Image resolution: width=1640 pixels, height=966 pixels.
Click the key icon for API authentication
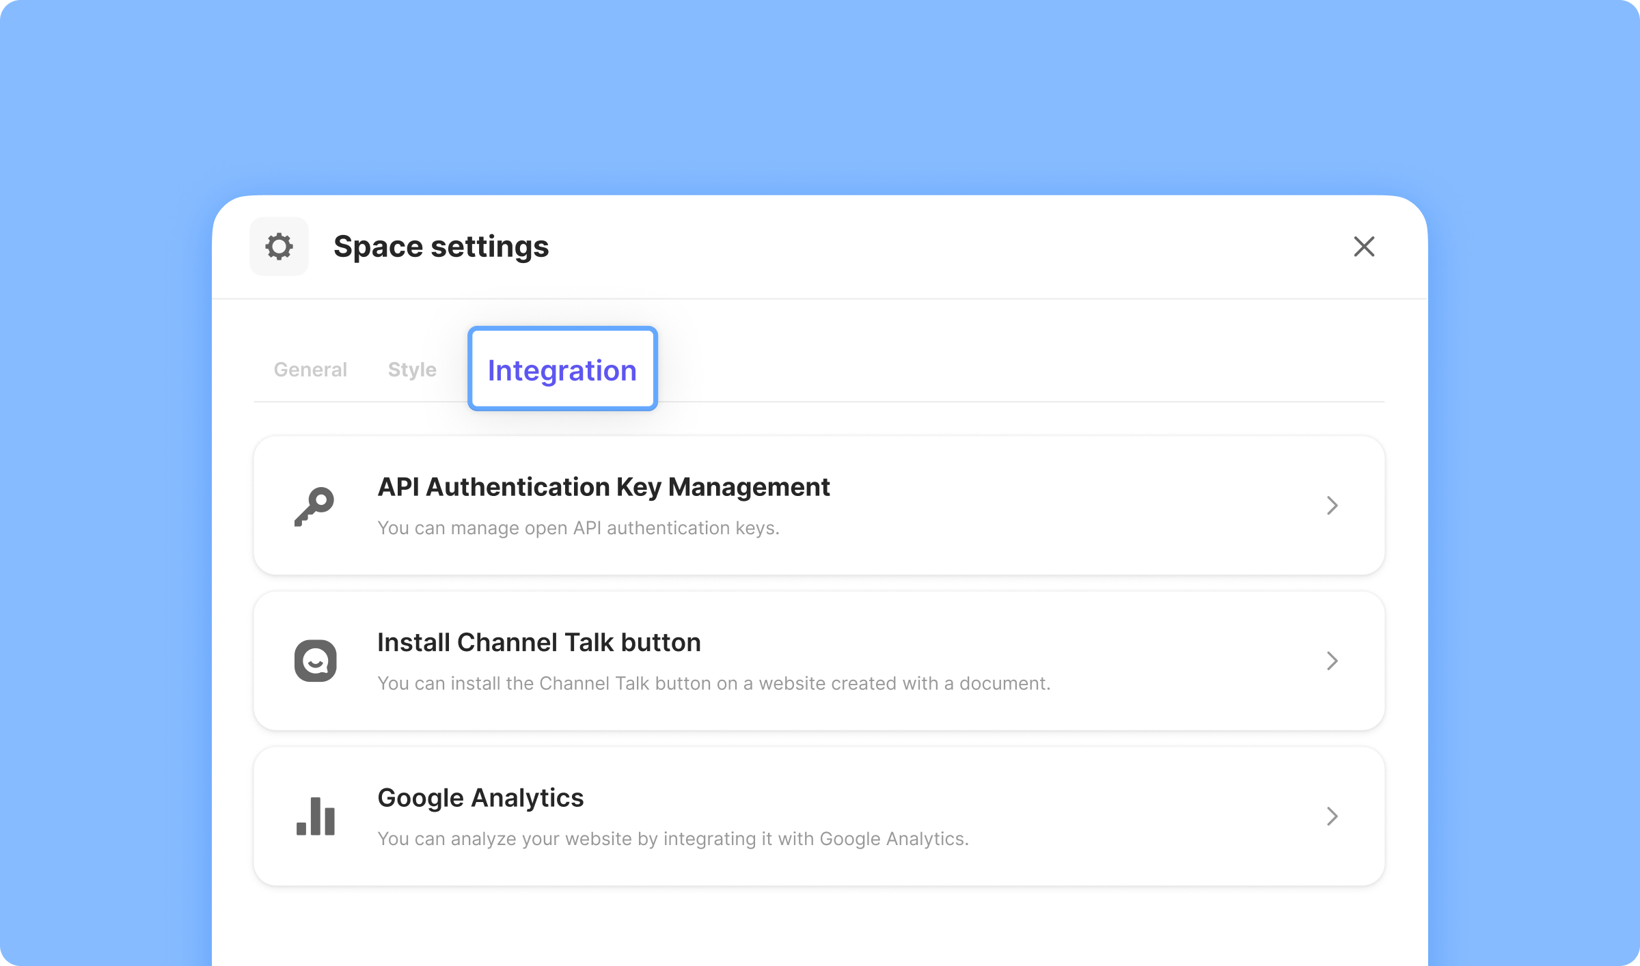pyautogui.click(x=314, y=506)
